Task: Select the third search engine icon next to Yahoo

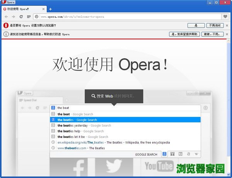Action: pos(180,154)
